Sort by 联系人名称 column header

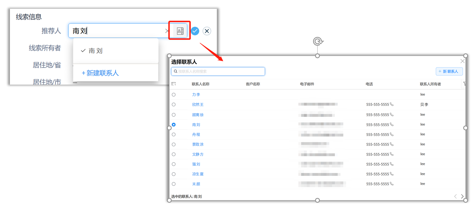click(x=200, y=84)
